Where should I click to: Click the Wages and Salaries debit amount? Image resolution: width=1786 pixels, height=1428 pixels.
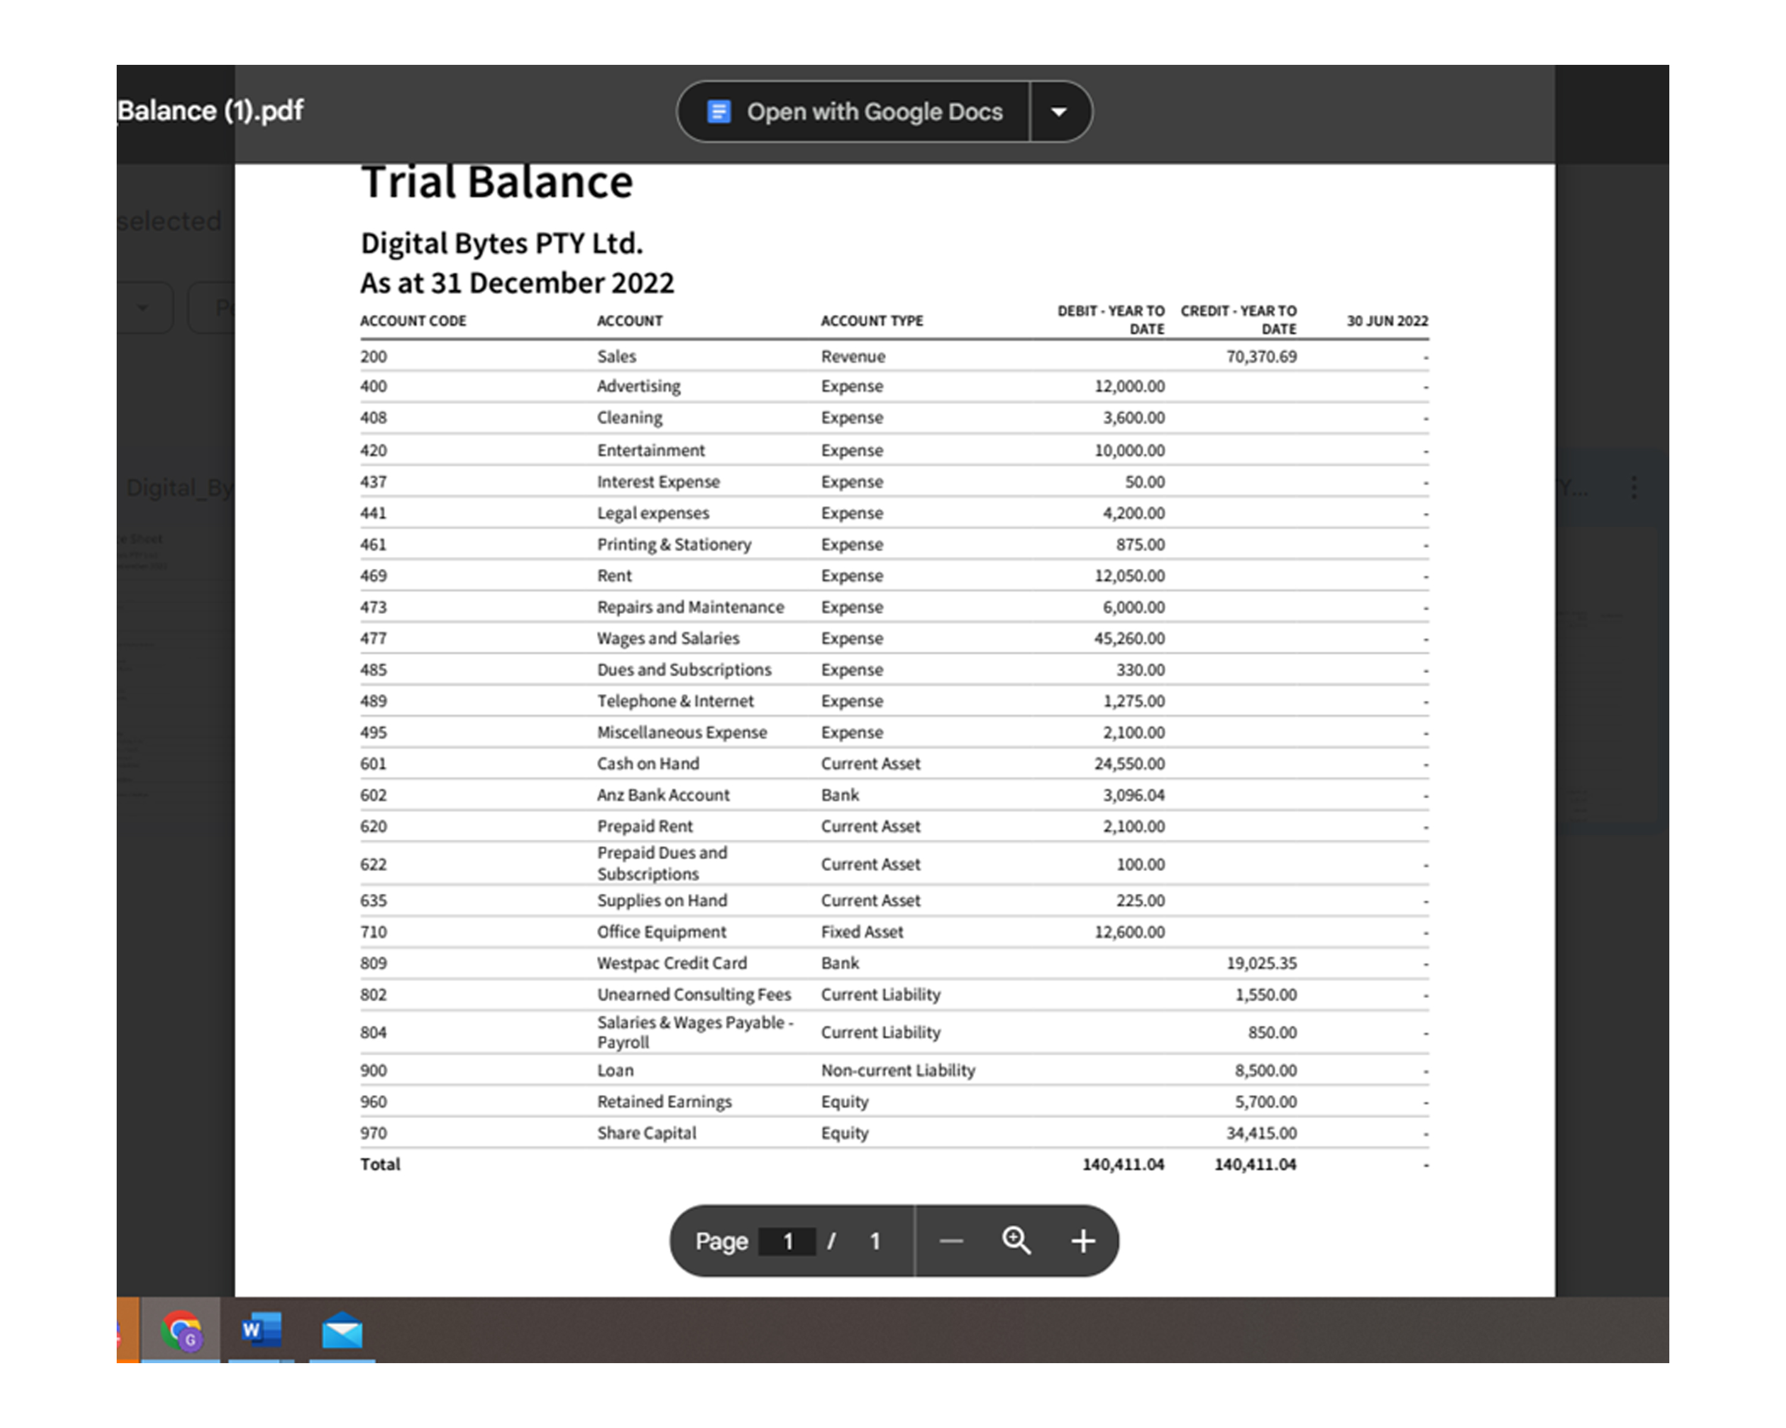click(1128, 638)
